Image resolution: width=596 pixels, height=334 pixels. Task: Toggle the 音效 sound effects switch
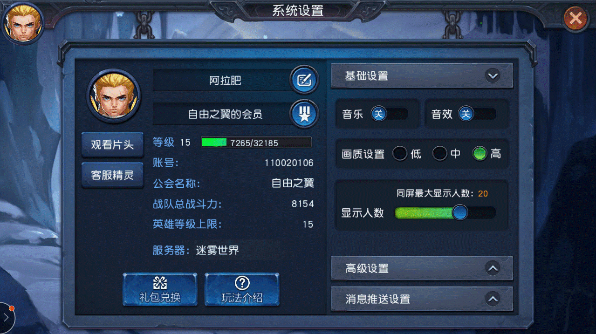tap(477, 114)
